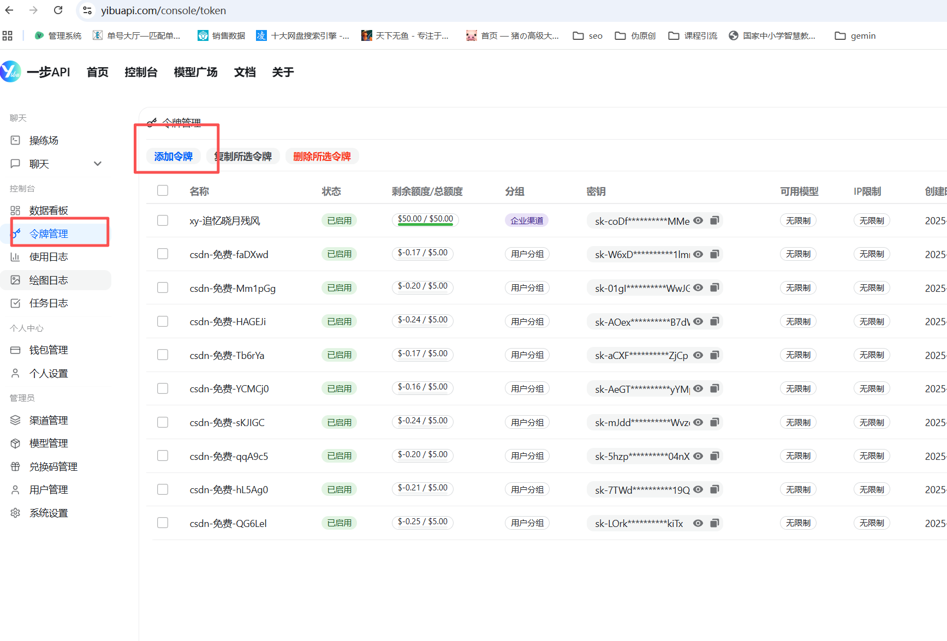Select the csdn-免费-QG6Lel token checkbox

coord(163,523)
